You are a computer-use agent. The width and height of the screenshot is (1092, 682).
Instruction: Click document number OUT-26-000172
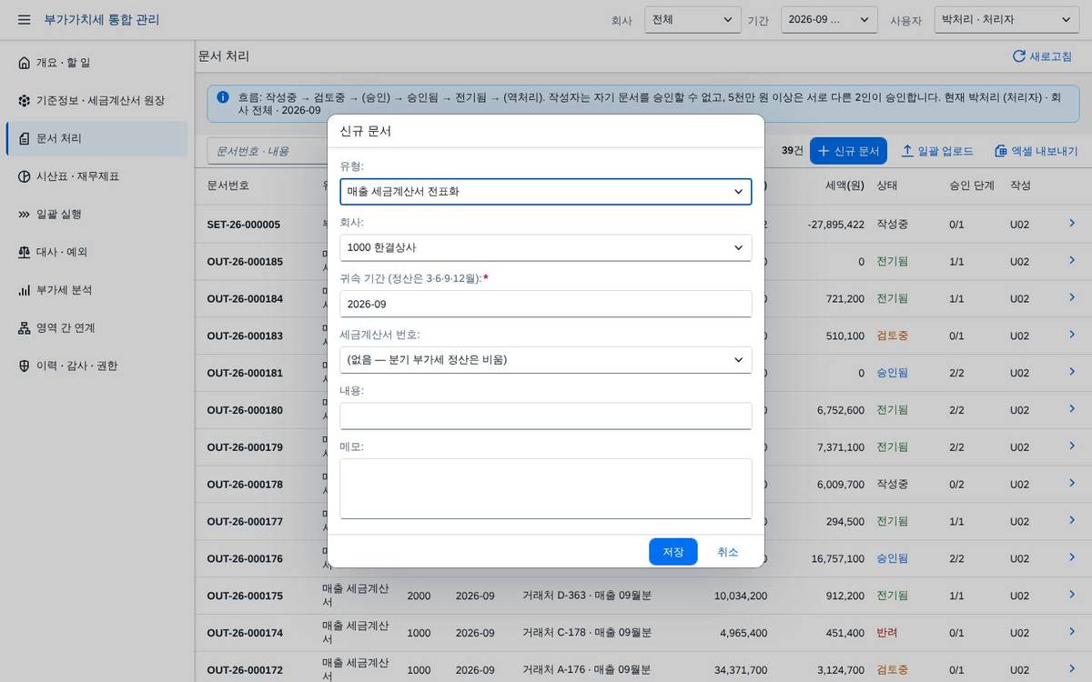[x=245, y=670]
